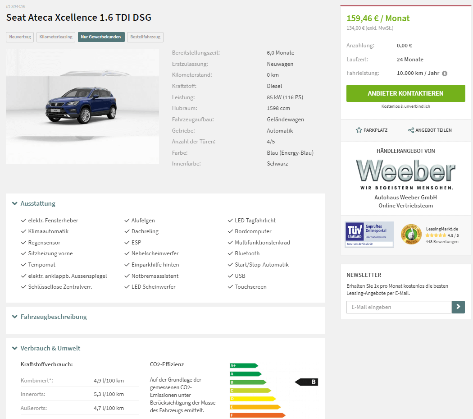Click the Touchscreen equipment item
Screen dimensions: 473x419
250,287
